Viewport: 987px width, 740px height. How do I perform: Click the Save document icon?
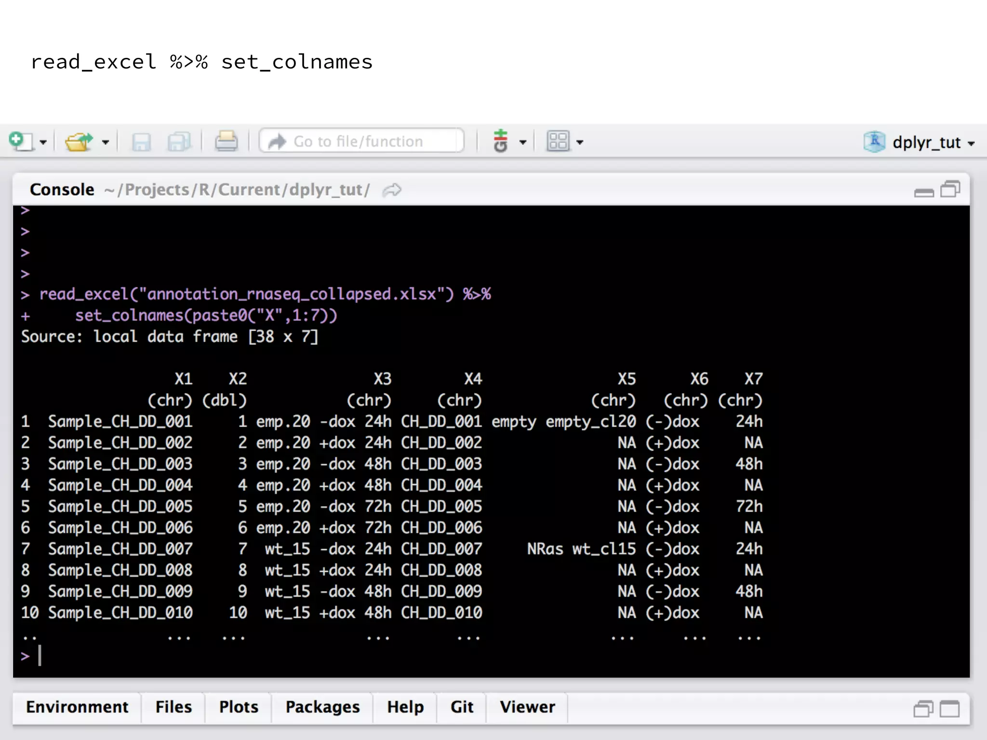click(x=141, y=142)
